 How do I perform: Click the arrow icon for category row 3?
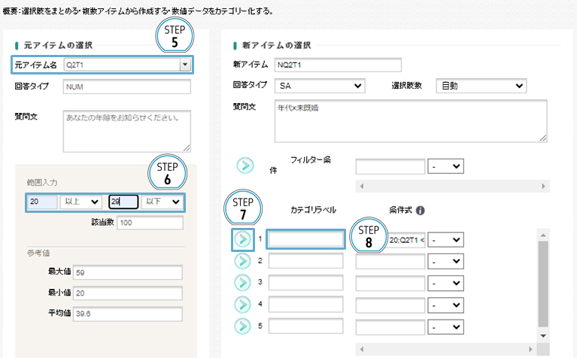(242, 283)
